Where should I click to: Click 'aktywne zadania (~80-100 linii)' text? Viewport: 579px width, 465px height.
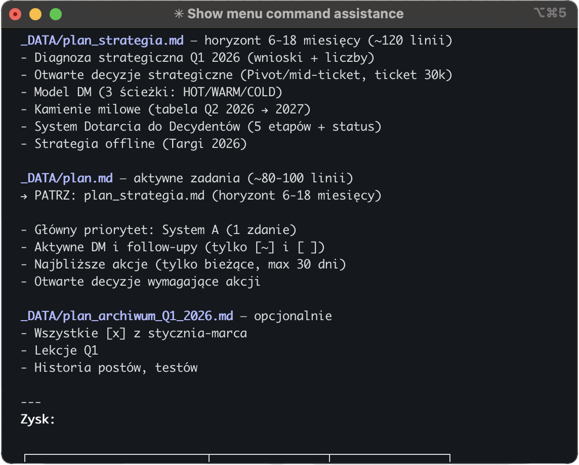coord(243,178)
